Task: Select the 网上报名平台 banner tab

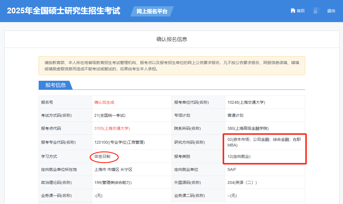Action: [152, 11]
